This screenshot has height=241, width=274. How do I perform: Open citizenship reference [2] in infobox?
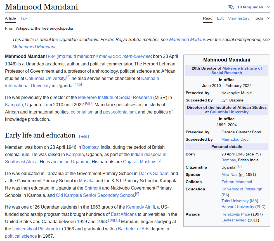[x=240, y=166]
